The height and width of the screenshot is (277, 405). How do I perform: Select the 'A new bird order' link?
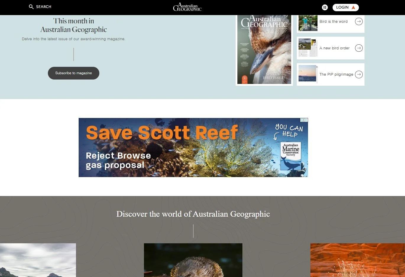pyautogui.click(x=334, y=48)
